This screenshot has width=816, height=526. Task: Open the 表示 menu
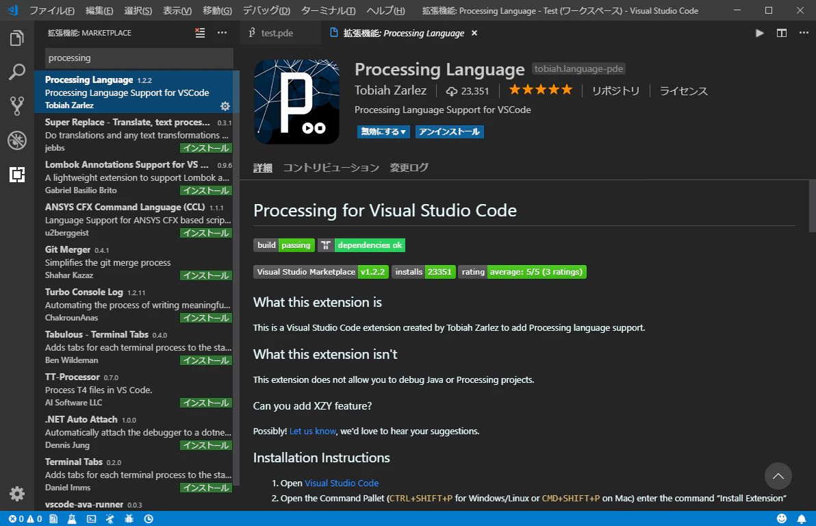click(177, 10)
